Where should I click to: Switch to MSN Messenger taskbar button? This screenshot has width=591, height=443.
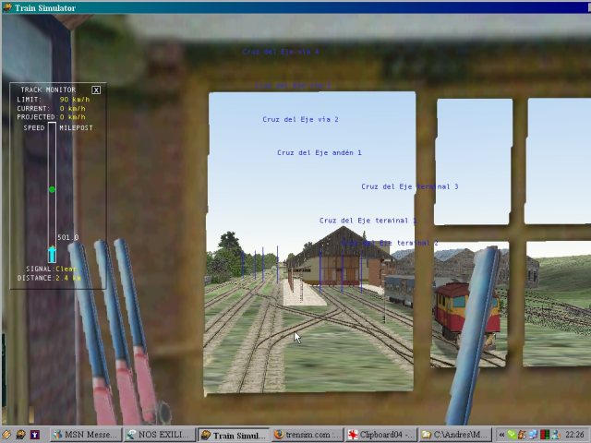84,435
